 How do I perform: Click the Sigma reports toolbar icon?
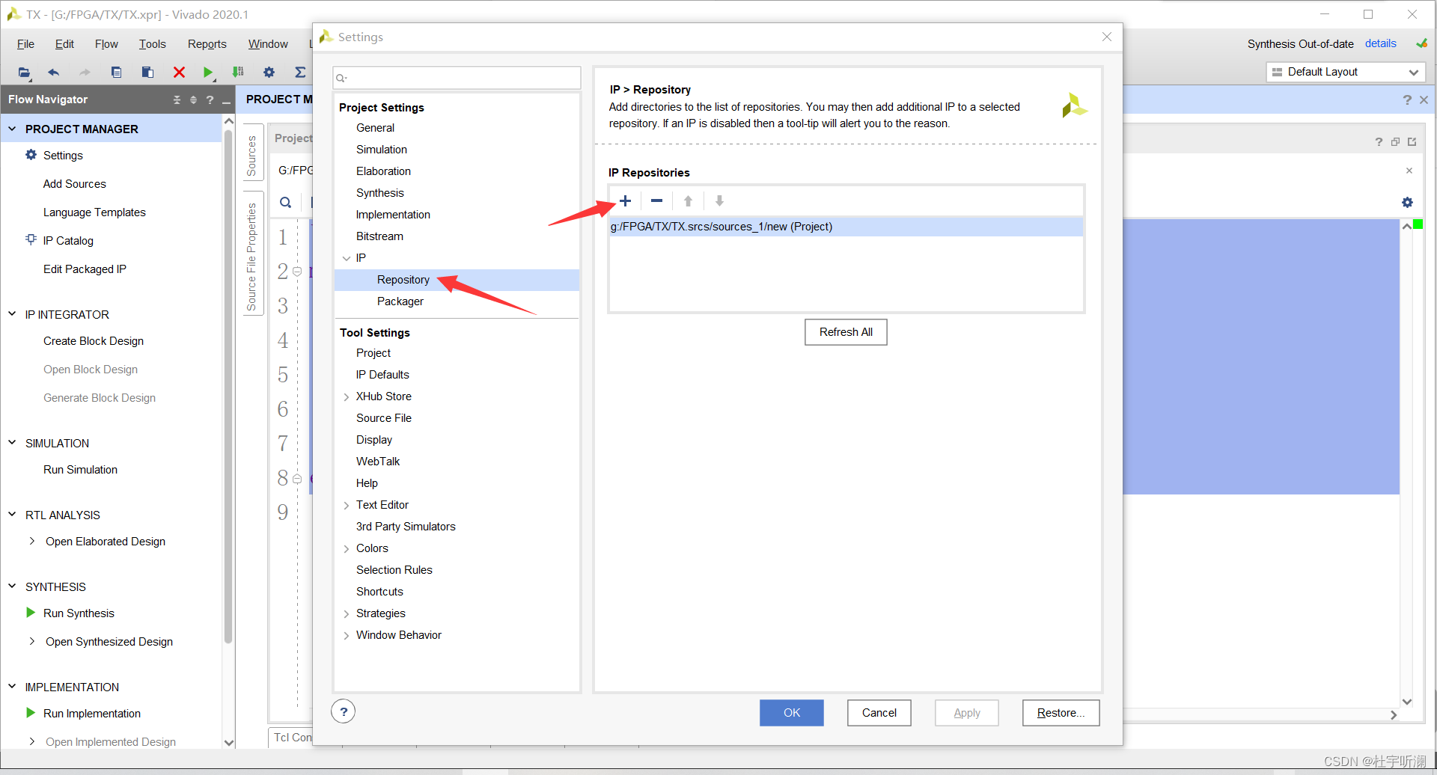tap(300, 73)
